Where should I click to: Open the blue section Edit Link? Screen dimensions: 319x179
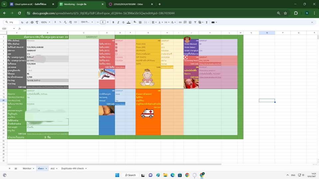coord(120,104)
